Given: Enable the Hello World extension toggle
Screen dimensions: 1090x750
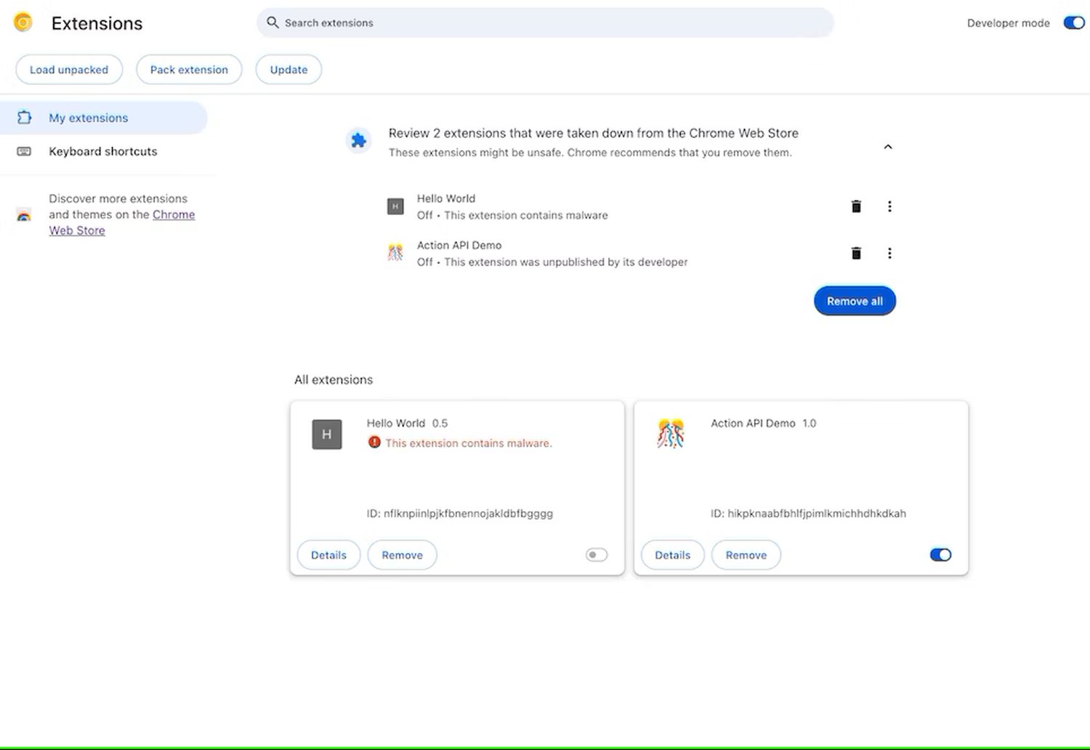Looking at the screenshot, I should tap(596, 555).
